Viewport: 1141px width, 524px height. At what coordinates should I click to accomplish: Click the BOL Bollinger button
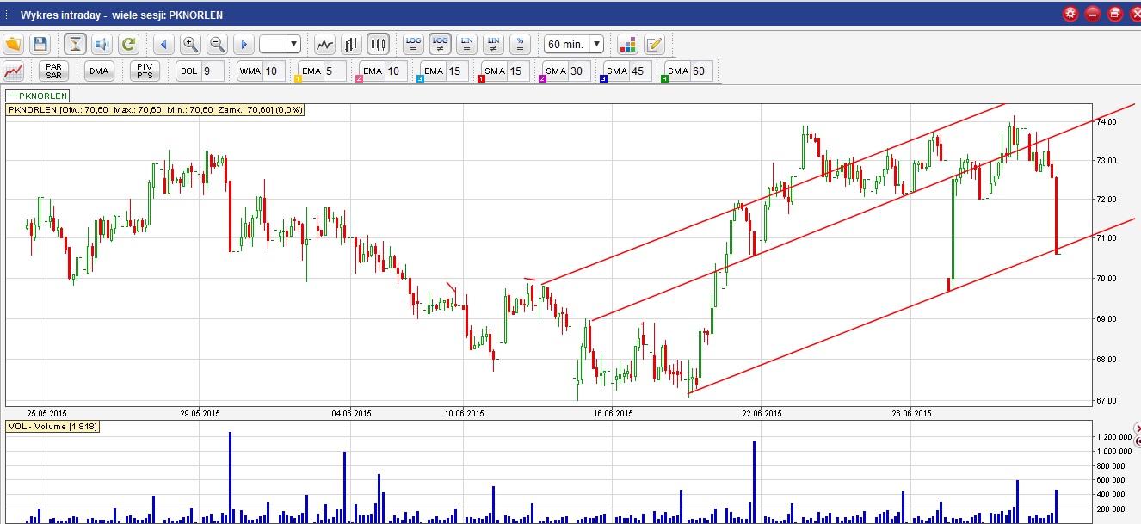(188, 71)
